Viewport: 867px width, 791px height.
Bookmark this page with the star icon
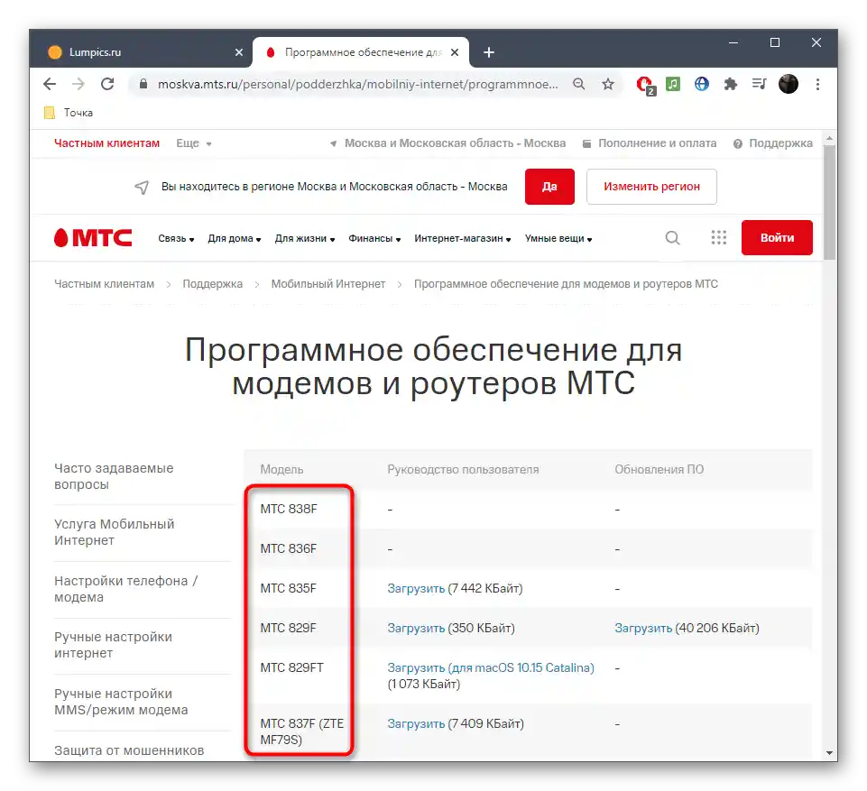pos(608,84)
